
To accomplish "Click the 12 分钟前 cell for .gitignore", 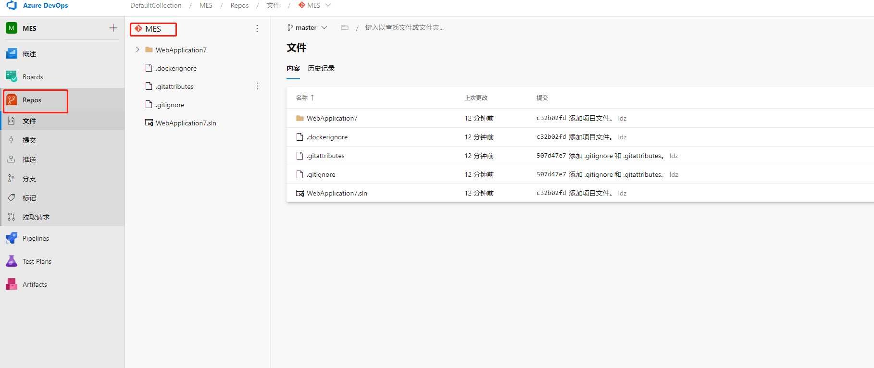I will 479,174.
